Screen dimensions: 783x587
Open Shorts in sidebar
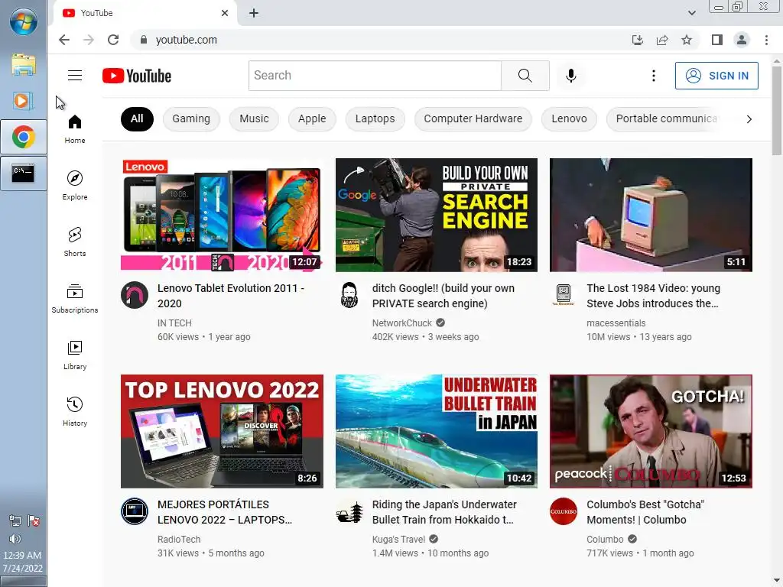pyautogui.click(x=75, y=242)
